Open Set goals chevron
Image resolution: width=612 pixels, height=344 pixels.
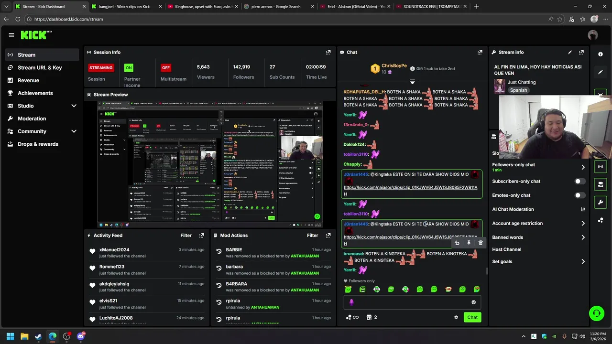[x=583, y=261]
